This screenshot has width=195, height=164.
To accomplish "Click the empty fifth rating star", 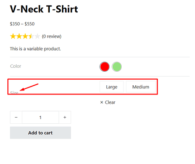I will [x=37, y=36].
